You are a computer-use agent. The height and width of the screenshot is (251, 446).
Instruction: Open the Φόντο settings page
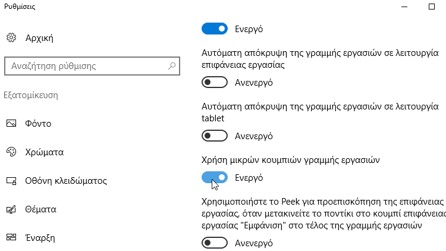pos(38,124)
